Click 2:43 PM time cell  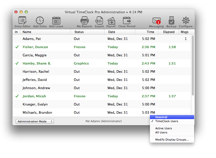(x=148, y=63)
